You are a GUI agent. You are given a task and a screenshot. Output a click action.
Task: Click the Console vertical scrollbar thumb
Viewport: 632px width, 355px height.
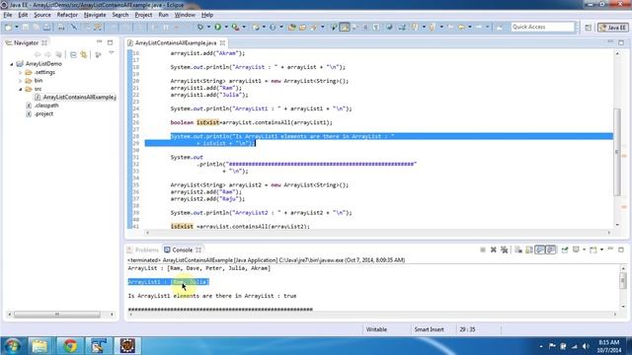click(623, 279)
